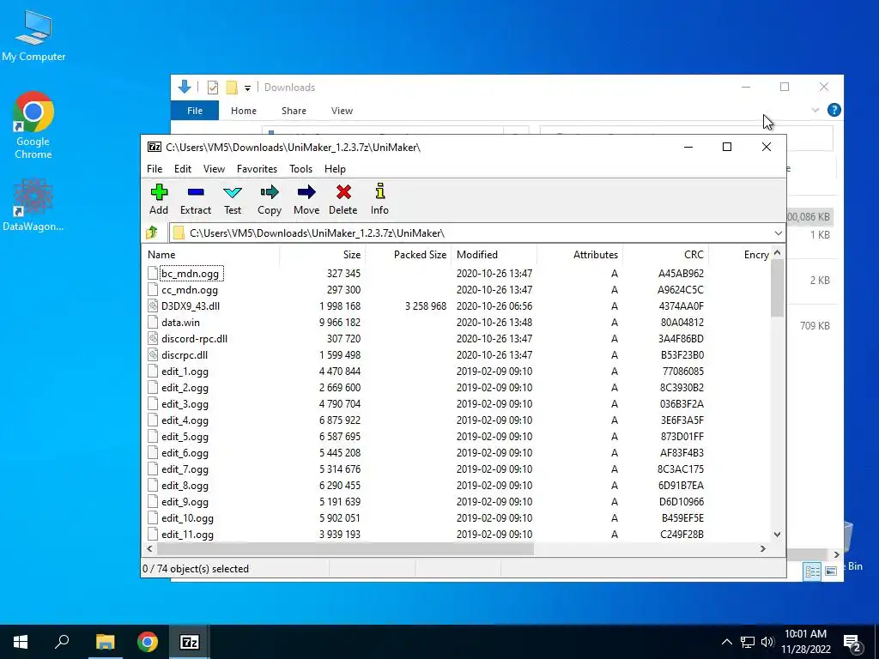Open the Explorer File tab

tap(195, 111)
